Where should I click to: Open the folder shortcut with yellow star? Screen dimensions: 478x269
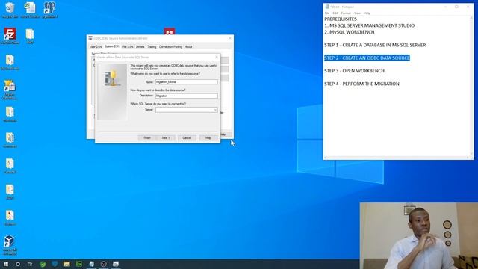[x=10, y=90]
